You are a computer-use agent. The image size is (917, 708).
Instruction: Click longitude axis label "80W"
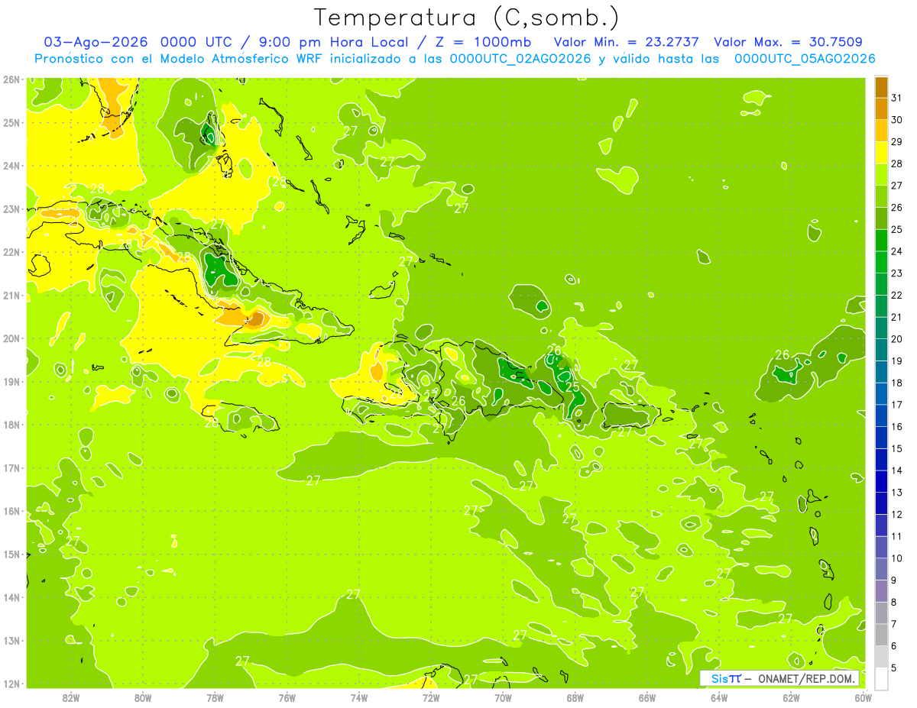(x=143, y=697)
